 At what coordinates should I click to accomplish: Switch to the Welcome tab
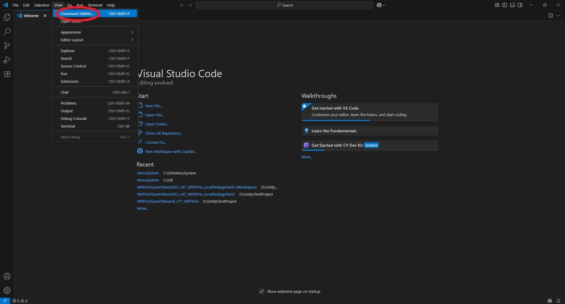tap(31, 15)
